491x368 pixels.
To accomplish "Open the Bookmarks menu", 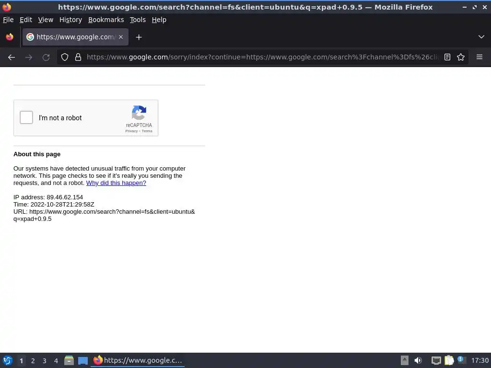I will point(106,20).
